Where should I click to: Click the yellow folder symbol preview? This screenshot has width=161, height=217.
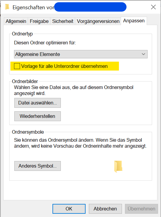point(118,166)
